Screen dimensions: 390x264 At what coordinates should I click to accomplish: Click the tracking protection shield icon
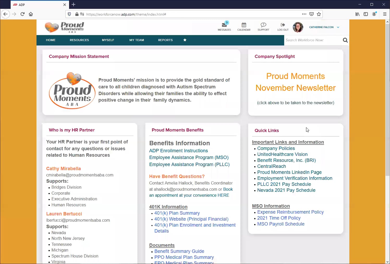click(x=69, y=14)
